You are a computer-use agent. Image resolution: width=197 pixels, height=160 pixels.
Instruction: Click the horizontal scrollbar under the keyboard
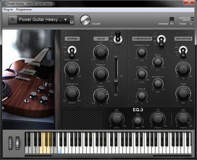coord(102,156)
